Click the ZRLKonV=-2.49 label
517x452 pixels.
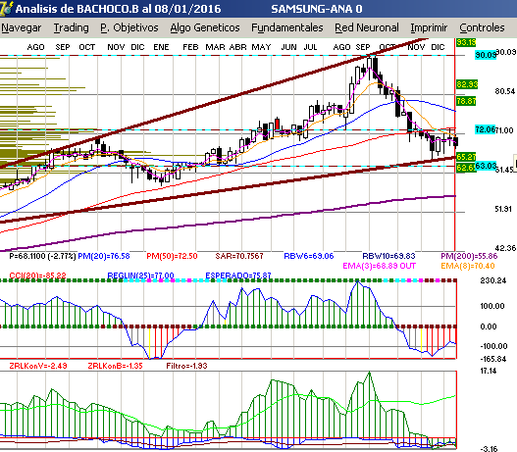coord(38,366)
